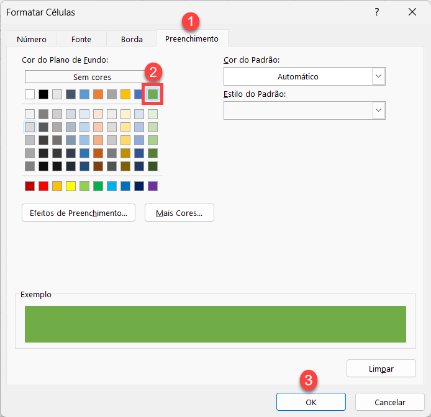Select the cyan light blue standard swatch
The width and height of the screenshot is (431, 417).
112,186
